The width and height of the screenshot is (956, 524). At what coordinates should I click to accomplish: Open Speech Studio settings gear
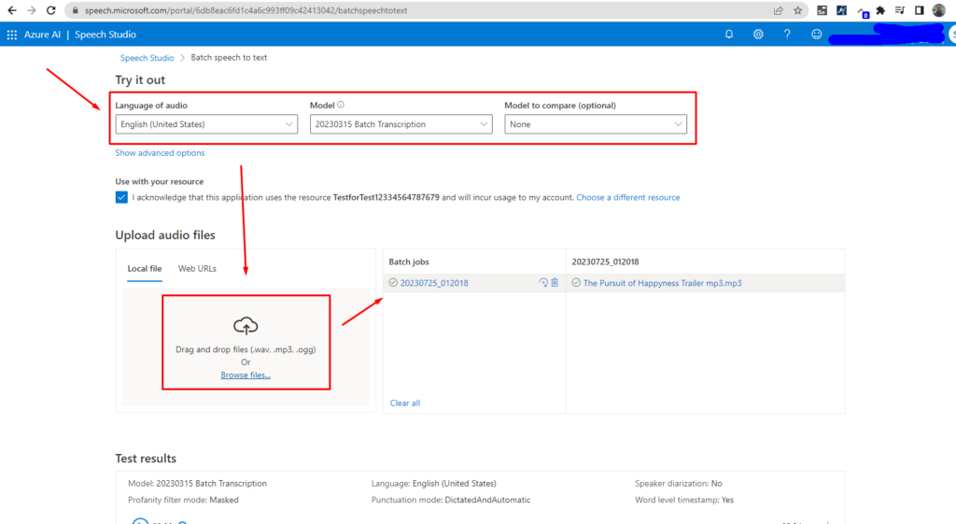758,35
